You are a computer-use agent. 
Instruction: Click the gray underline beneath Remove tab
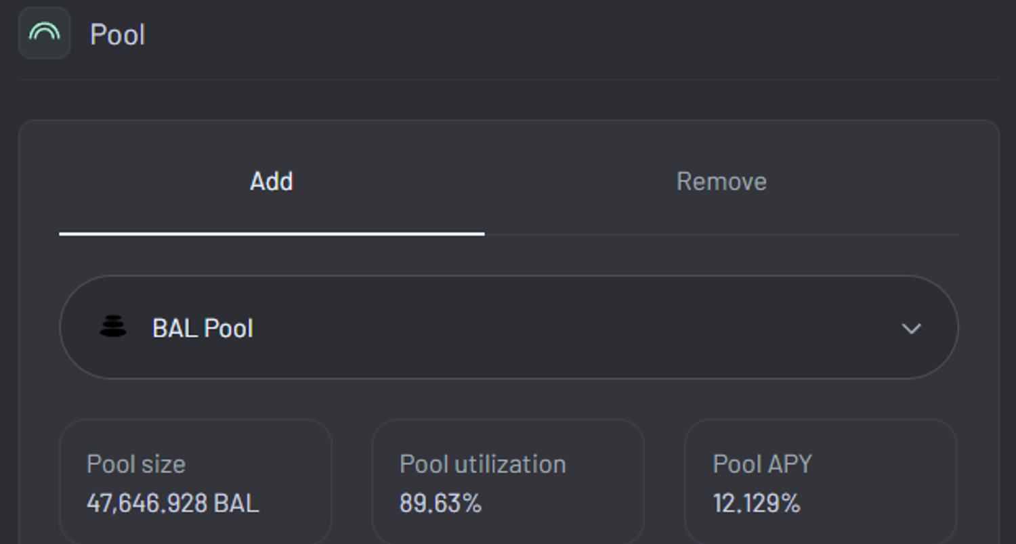[x=721, y=234]
